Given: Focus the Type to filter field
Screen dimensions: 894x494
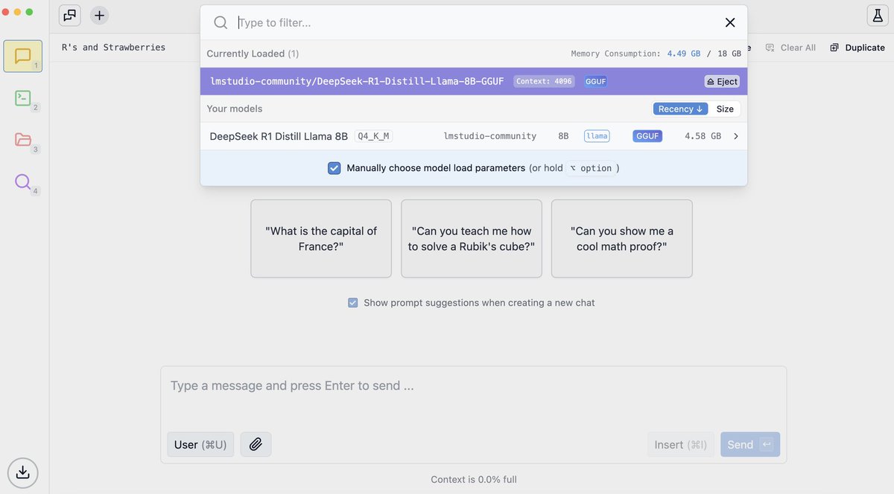Looking at the screenshot, I should (x=477, y=22).
